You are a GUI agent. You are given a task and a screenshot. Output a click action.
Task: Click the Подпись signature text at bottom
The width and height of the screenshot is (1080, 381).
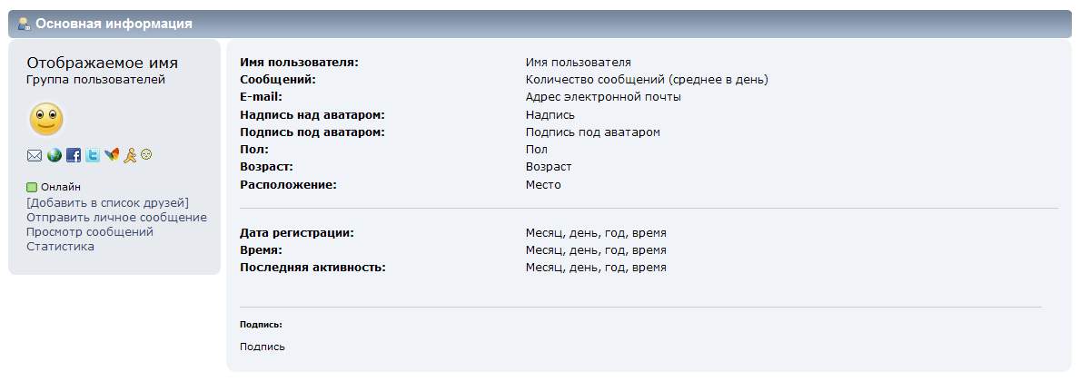(262, 347)
